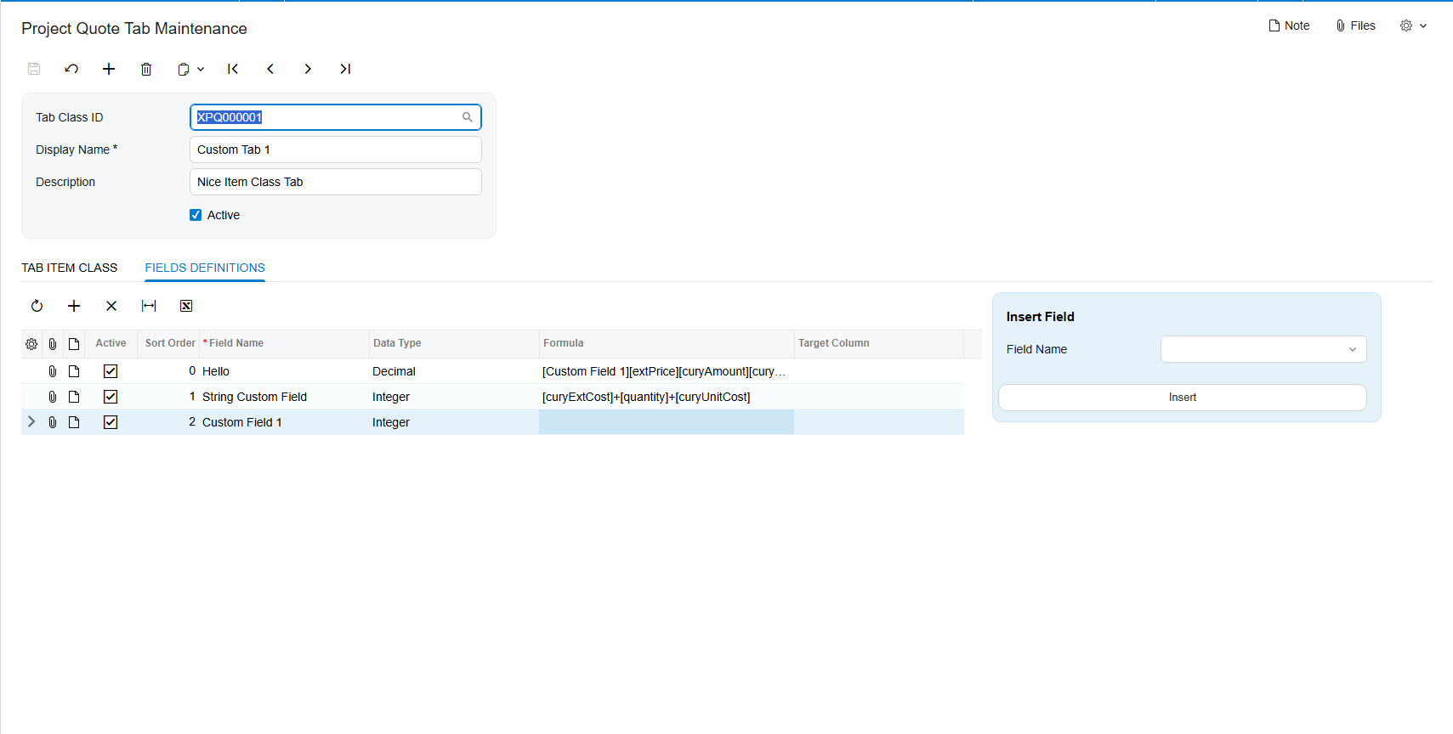1453x734 pixels.
Task: Click the String Custom Field name cell
Action: 284,397
